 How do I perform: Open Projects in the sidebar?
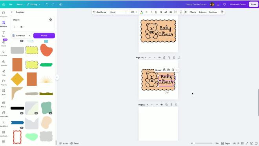[4, 82]
